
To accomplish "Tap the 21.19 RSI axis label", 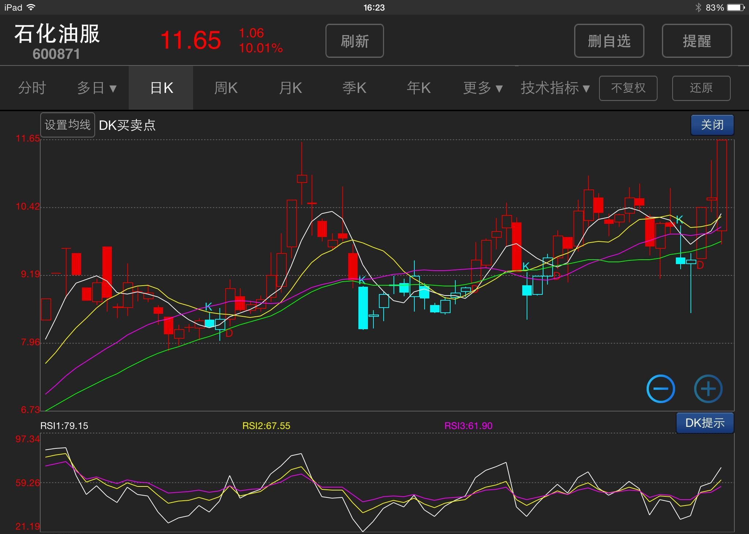I will click(x=27, y=527).
